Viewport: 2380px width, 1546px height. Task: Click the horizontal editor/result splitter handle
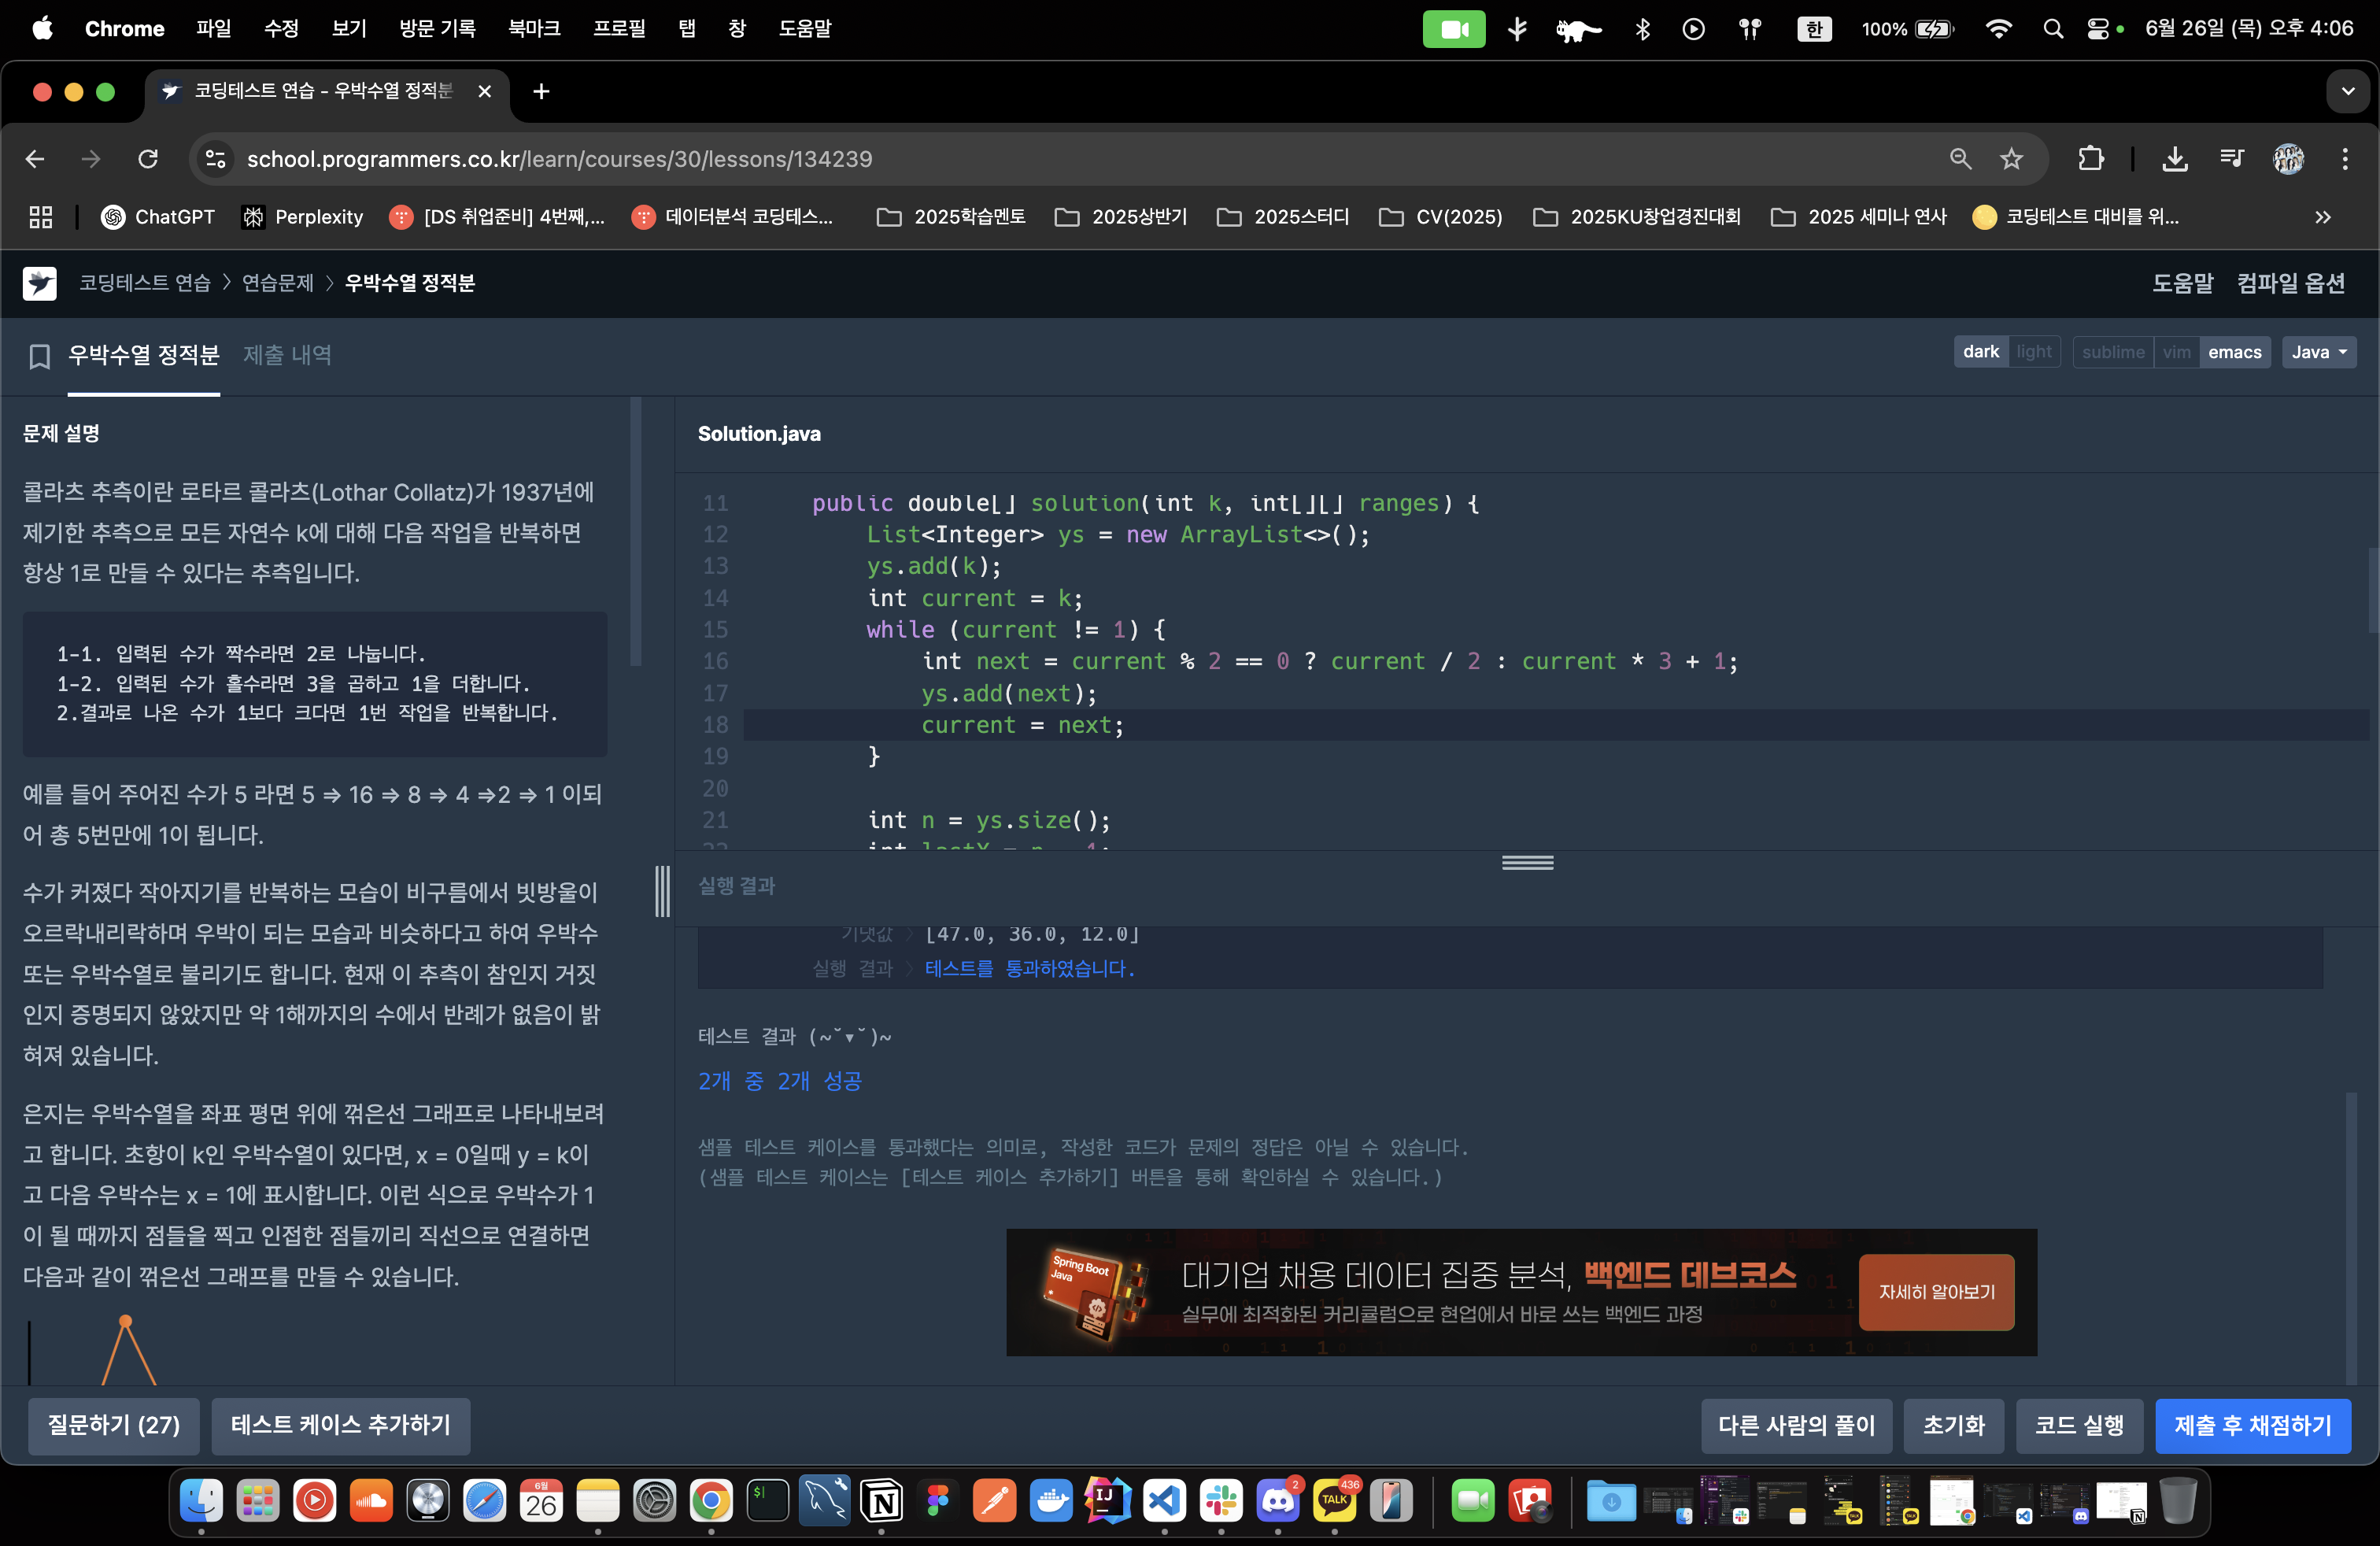point(1527,862)
